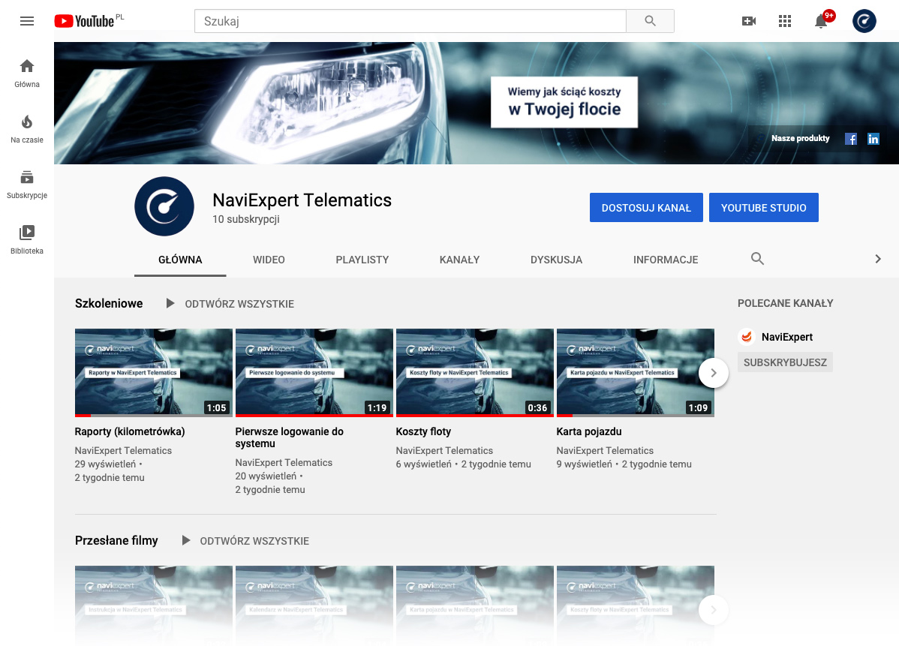Open the notifications bell
899x646 pixels.
[x=821, y=21]
